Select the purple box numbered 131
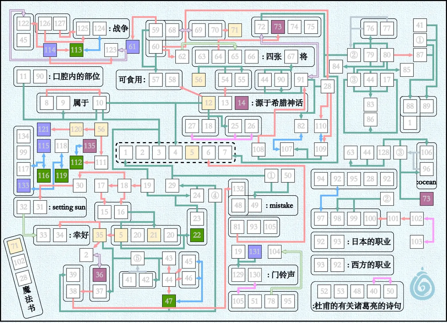 (x=254, y=252)
